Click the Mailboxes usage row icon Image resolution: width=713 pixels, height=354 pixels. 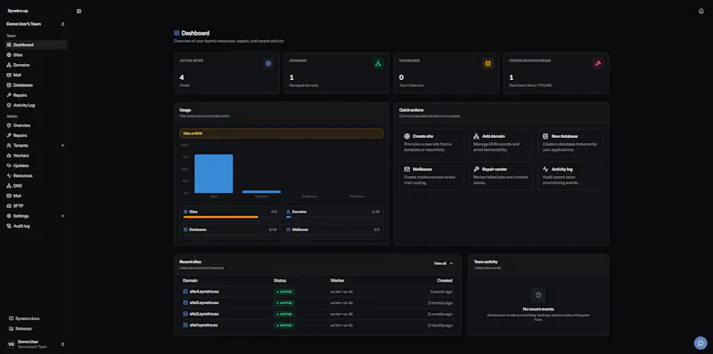tap(288, 229)
